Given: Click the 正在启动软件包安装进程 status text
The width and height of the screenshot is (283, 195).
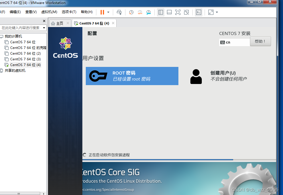Looking at the screenshot, I should 109,155.
